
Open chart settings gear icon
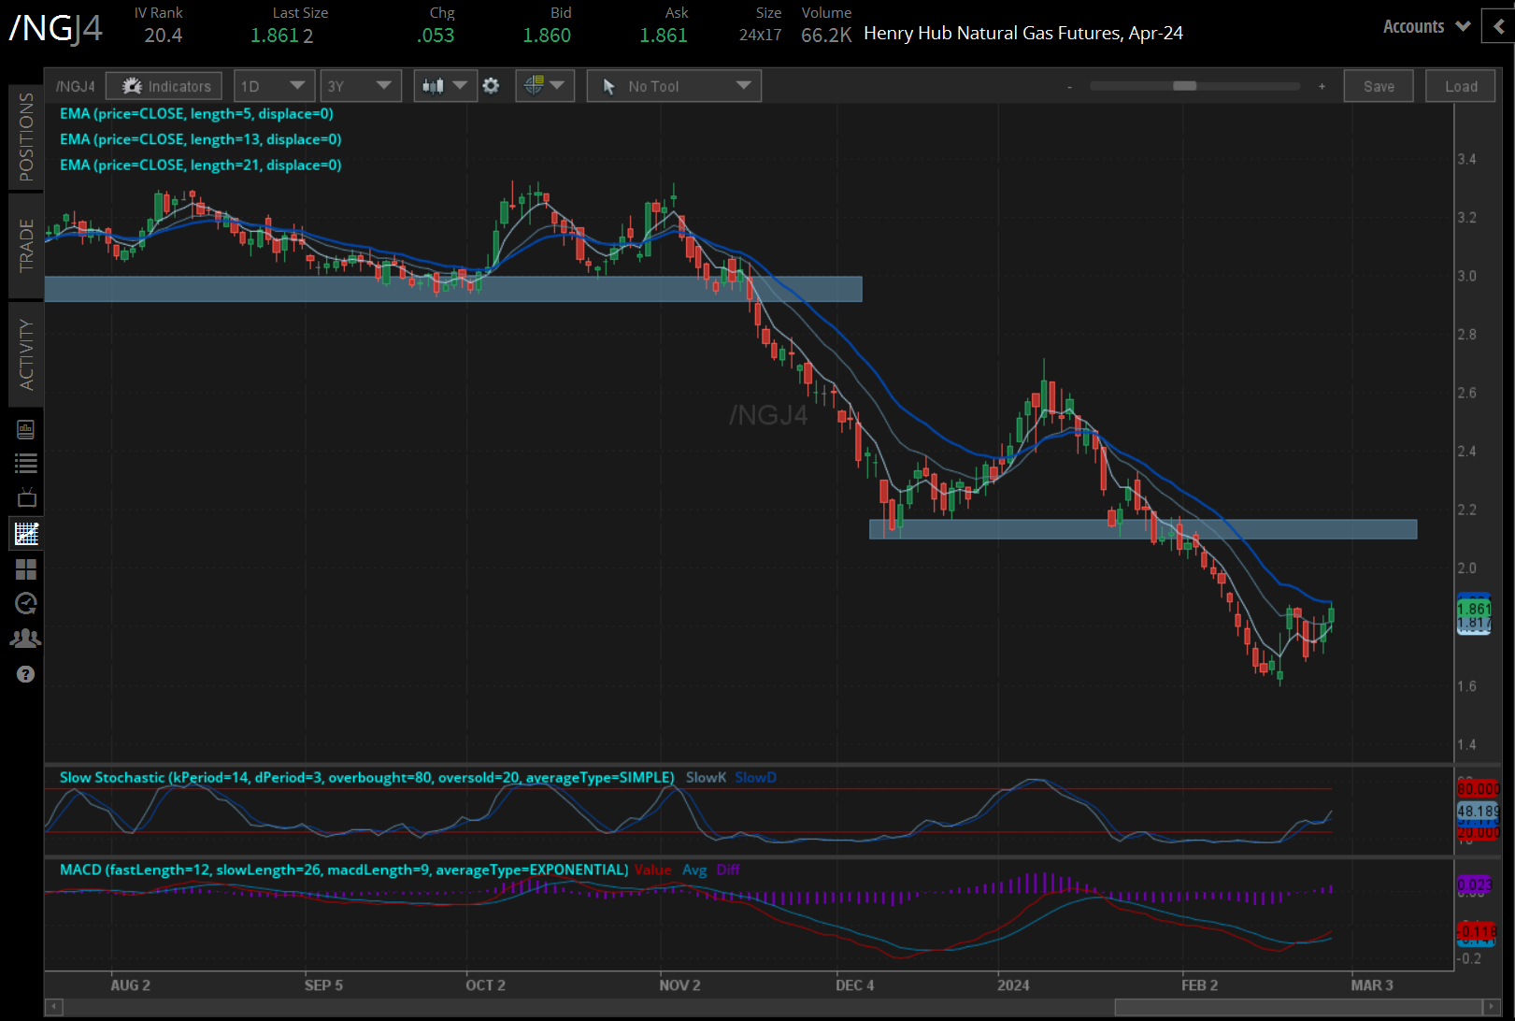491,86
